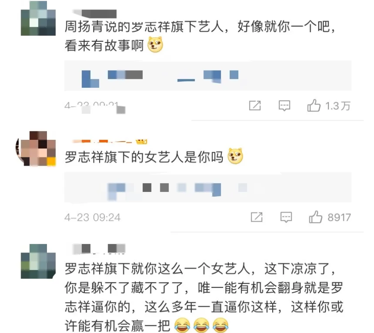
Task: Open the reply icon on the 1.3万-like comment
Action: [284, 105]
